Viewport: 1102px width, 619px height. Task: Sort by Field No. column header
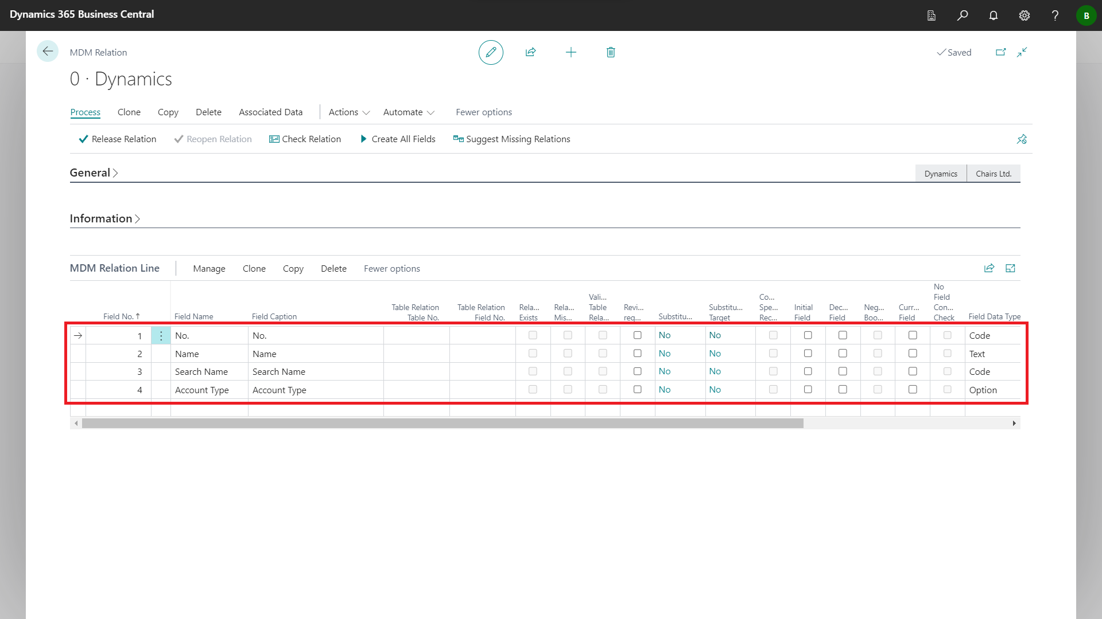coord(121,316)
